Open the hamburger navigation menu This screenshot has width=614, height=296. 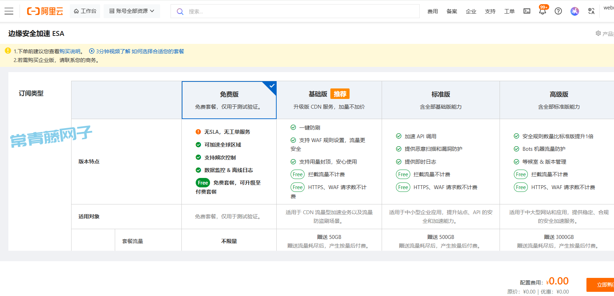click(x=9, y=11)
